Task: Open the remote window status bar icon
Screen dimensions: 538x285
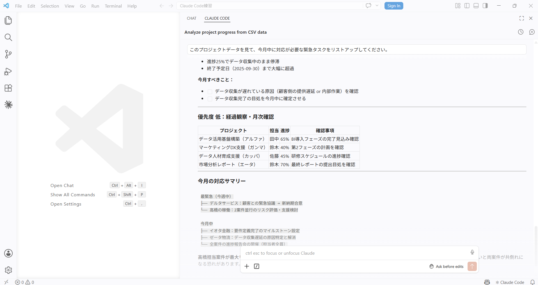Action: (6, 282)
